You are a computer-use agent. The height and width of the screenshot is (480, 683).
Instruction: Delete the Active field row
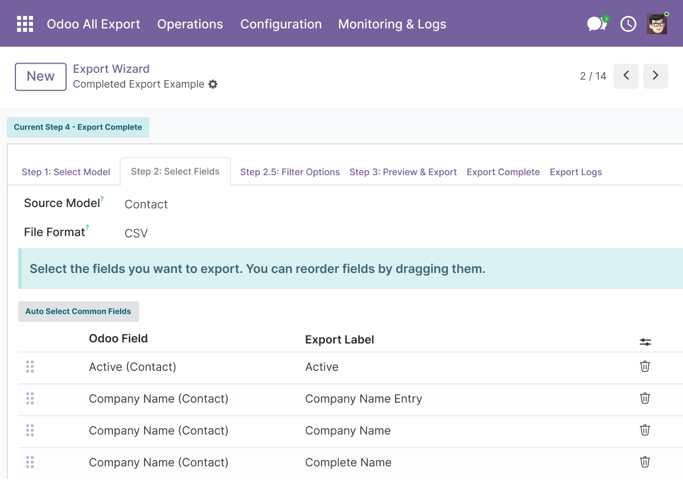645,366
